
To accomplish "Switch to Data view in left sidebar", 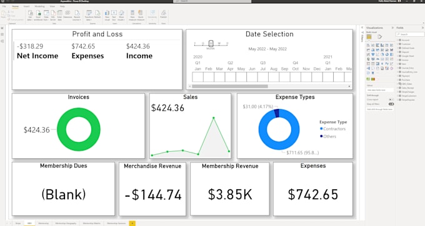I will pyautogui.click(x=2, y=35).
